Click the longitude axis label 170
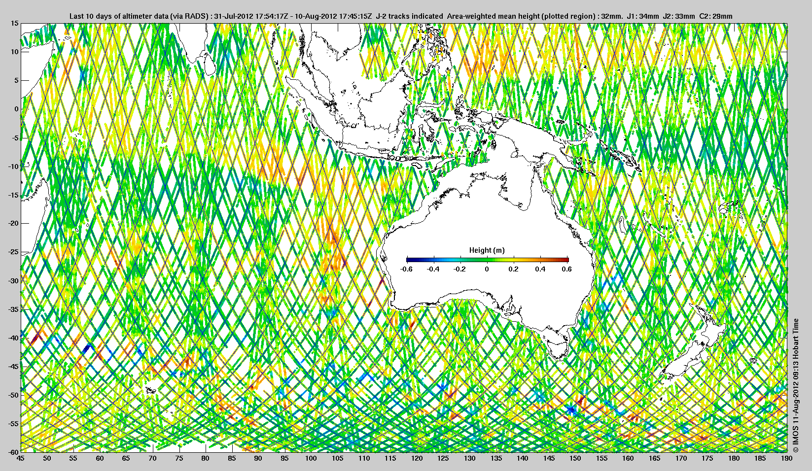The height and width of the screenshot is (471, 812). point(680,458)
